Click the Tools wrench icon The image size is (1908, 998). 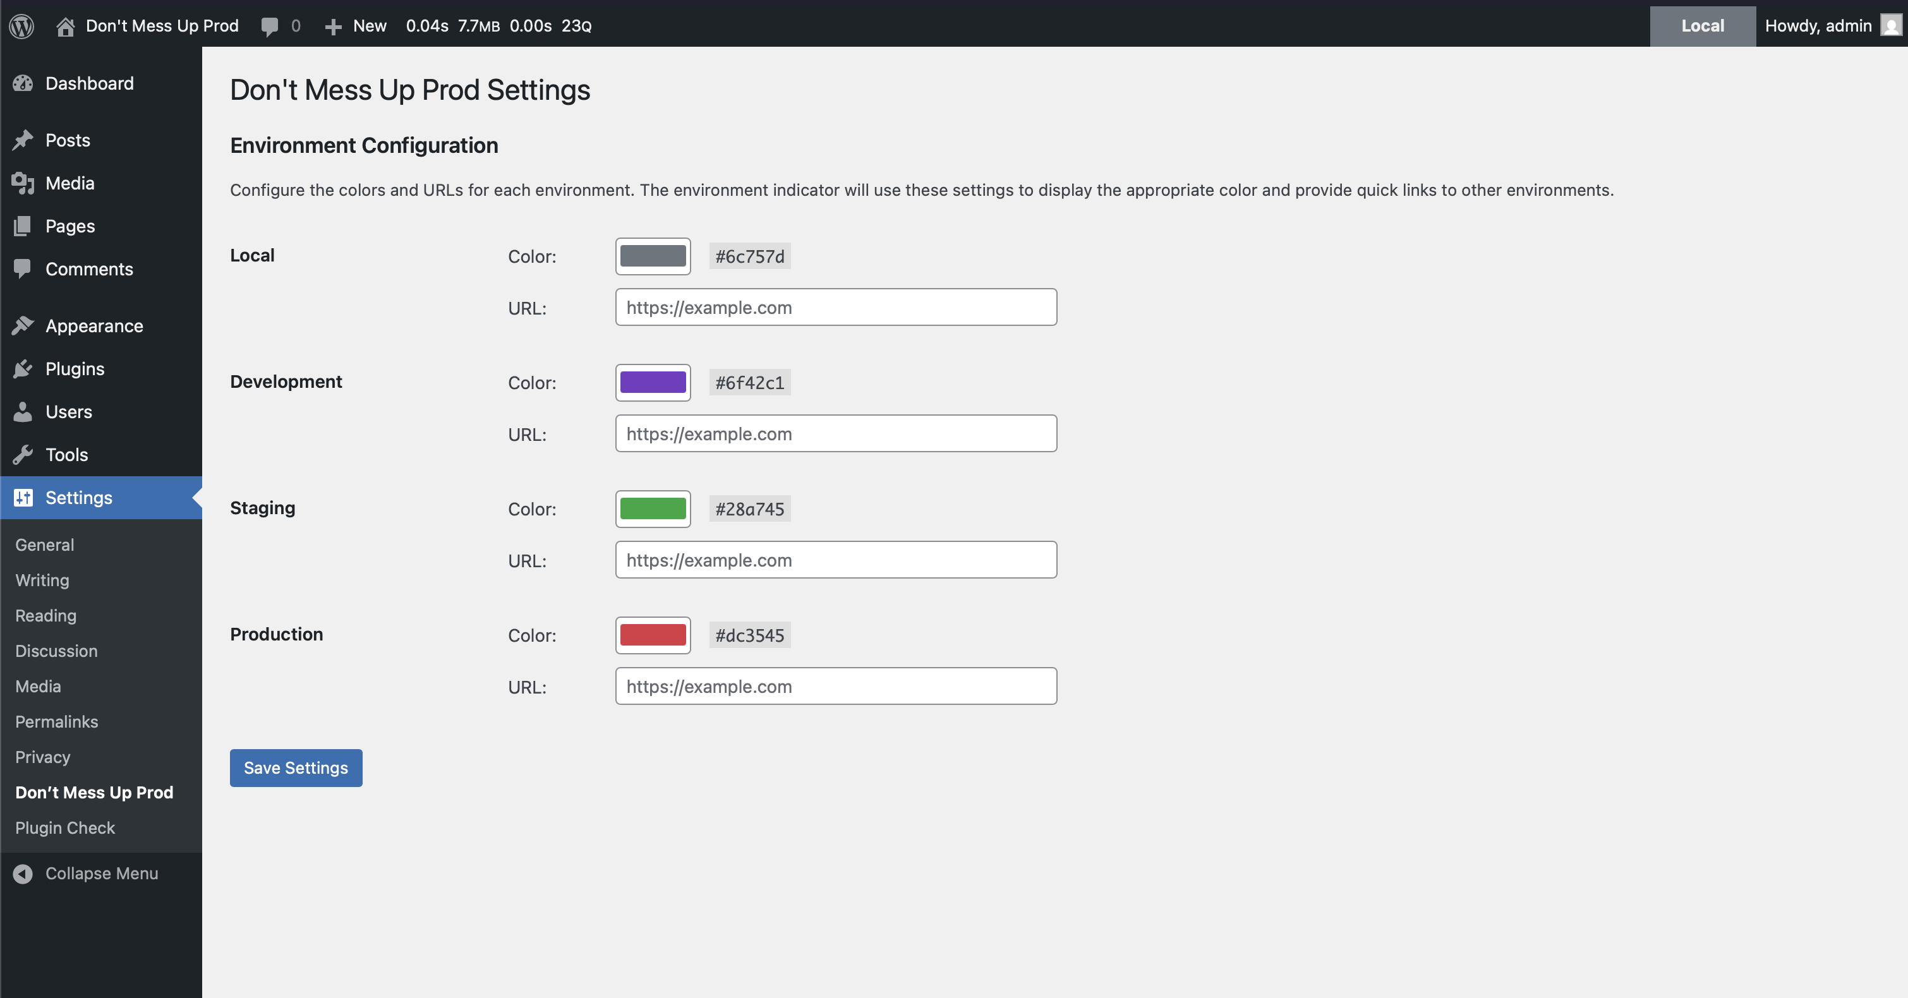click(23, 454)
